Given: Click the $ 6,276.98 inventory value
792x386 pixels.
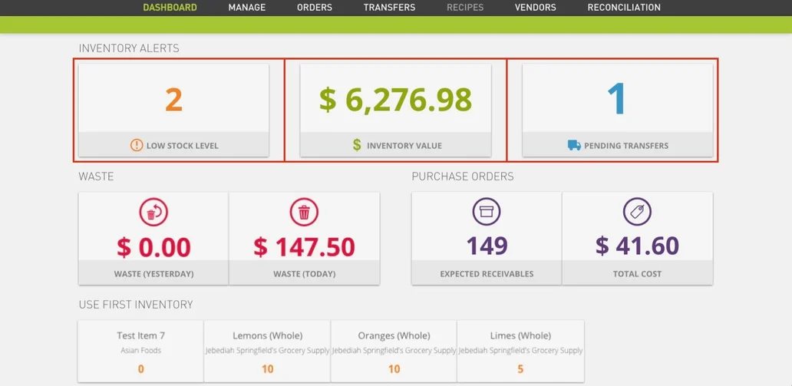Looking at the screenshot, I should (x=395, y=100).
